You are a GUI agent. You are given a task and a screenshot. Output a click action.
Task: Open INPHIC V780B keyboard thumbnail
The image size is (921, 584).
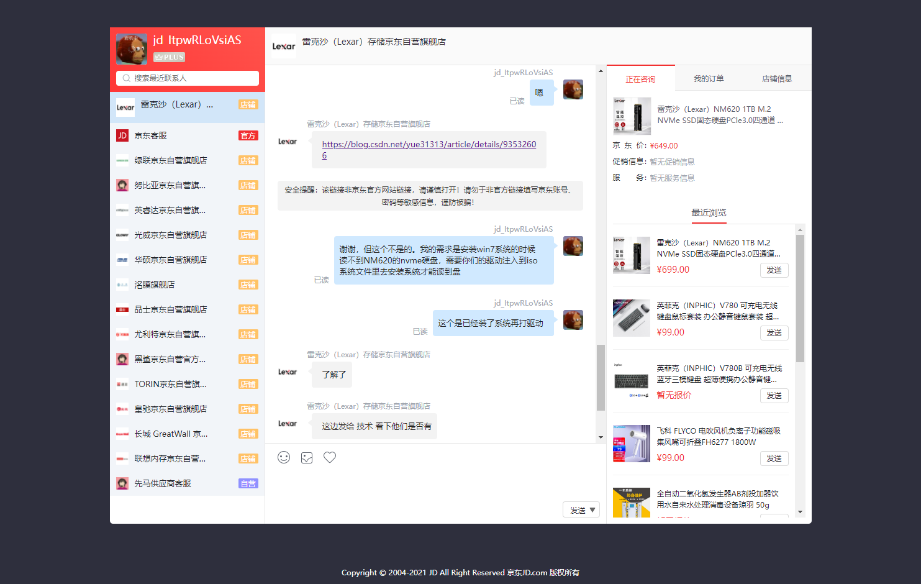[x=632, y=381]
